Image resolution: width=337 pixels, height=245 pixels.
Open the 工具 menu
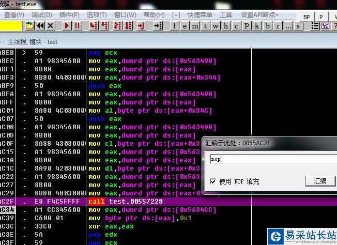point(226,15)
